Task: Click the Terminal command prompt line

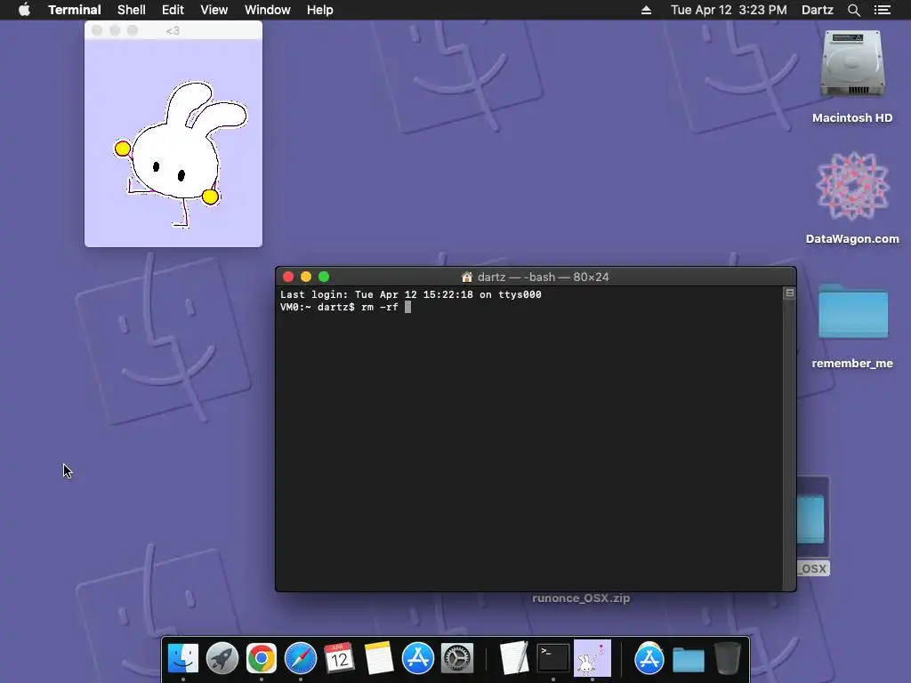Action: coord(346,307)
